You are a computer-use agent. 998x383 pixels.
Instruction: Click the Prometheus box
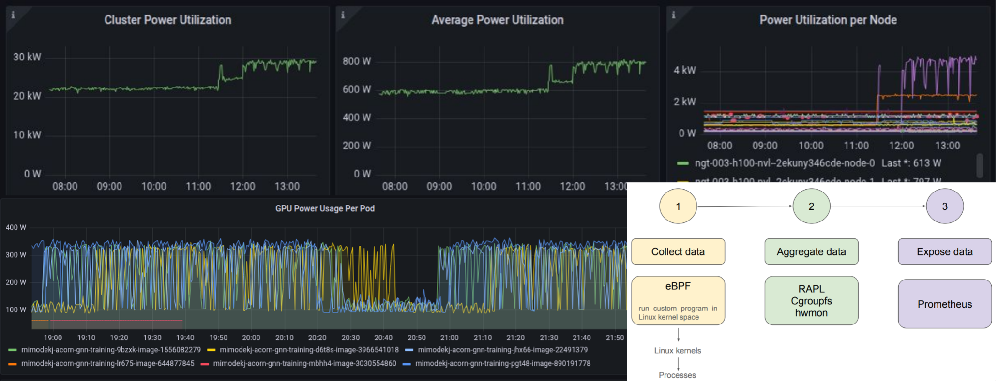tap(944, 304)
